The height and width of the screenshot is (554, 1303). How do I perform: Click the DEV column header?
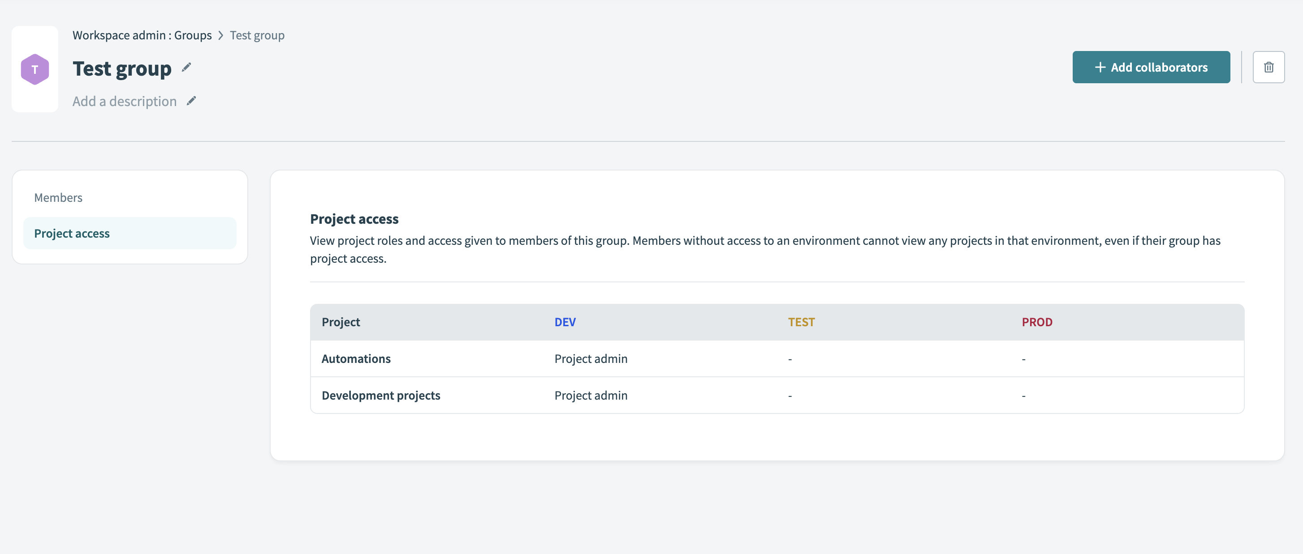pos(565,322)
